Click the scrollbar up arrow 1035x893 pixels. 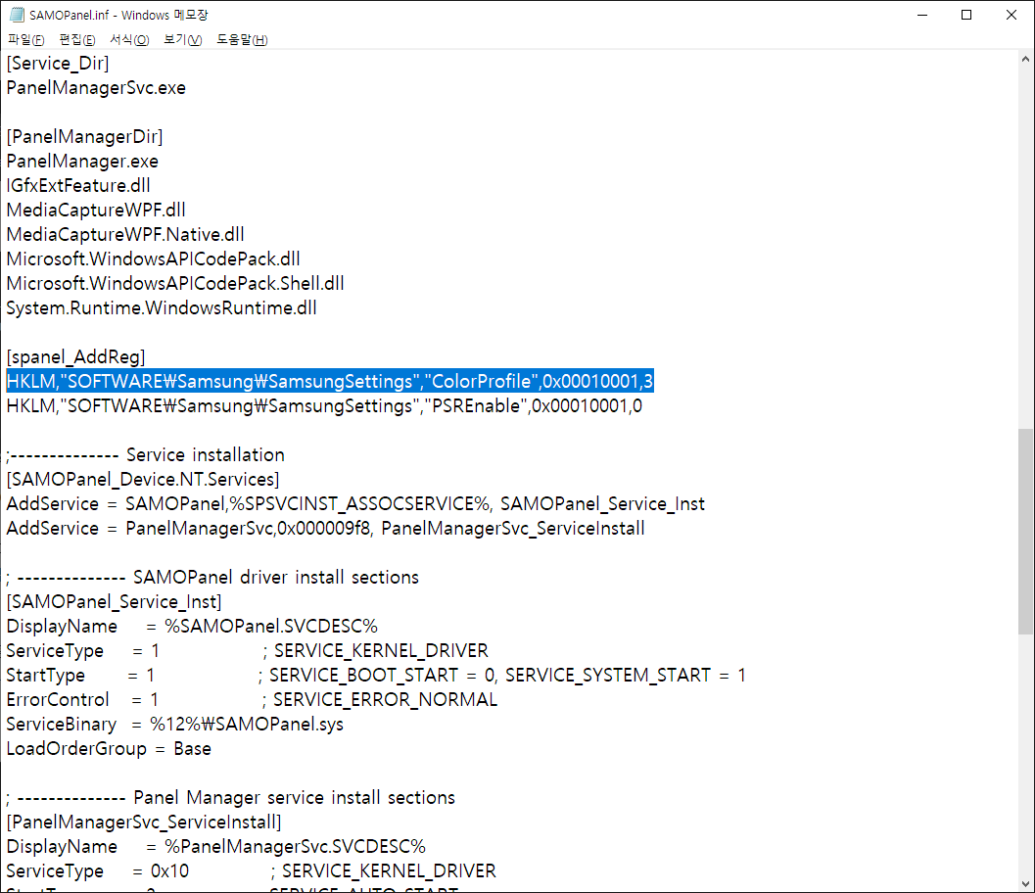pos(1025,59)
